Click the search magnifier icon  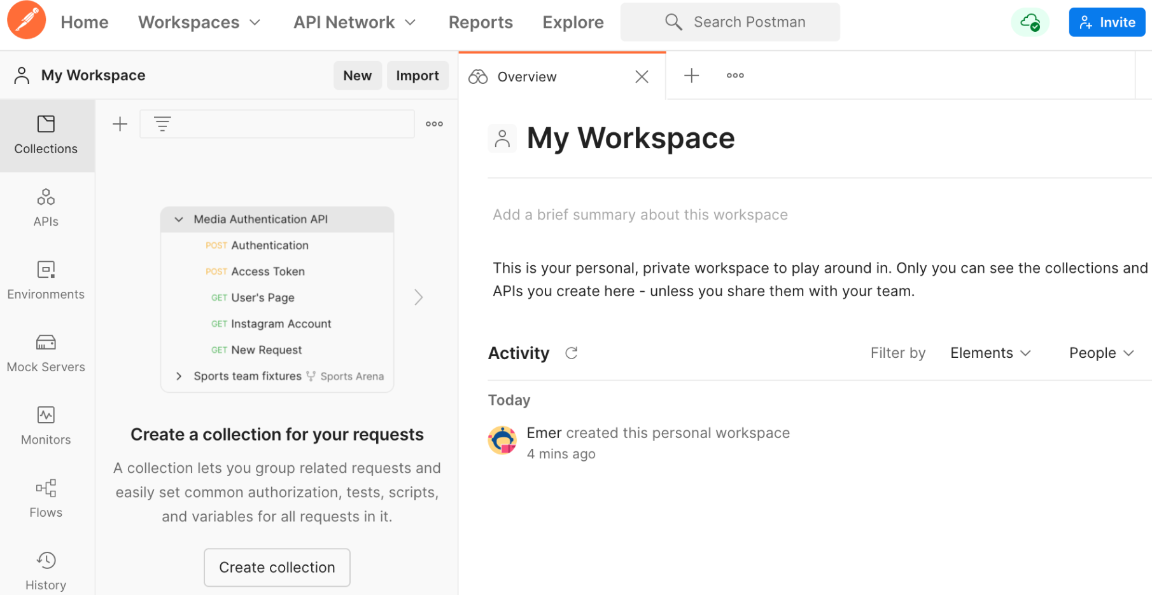673,22
